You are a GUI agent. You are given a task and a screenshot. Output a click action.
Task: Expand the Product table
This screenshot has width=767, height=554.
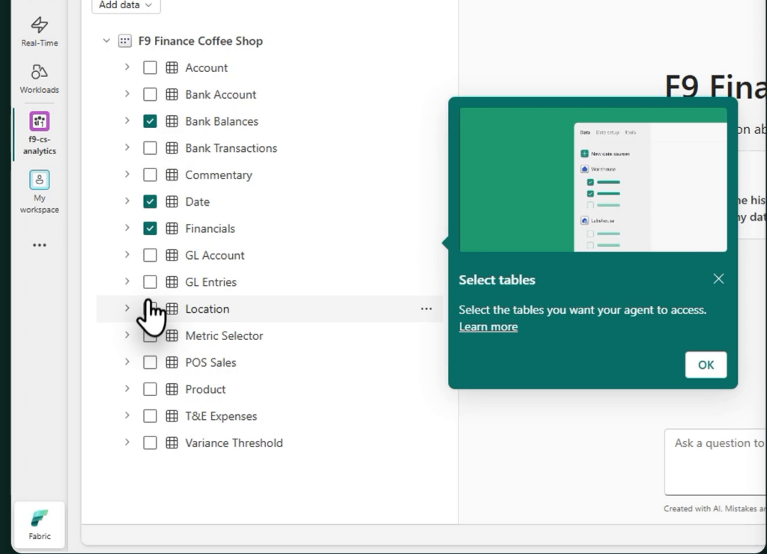(x=127, y=389)
